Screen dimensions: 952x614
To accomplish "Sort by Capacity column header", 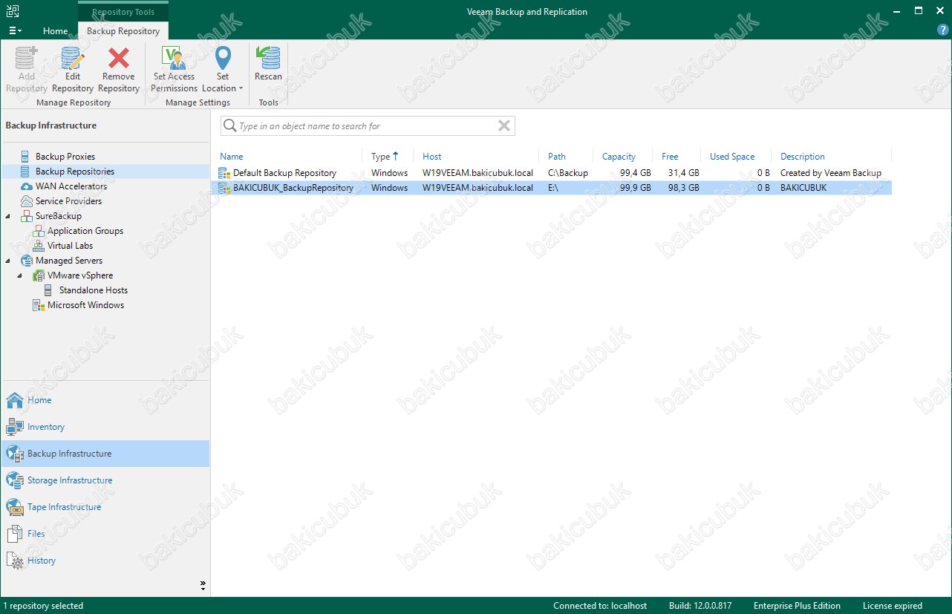I will [x=619, y=157].
